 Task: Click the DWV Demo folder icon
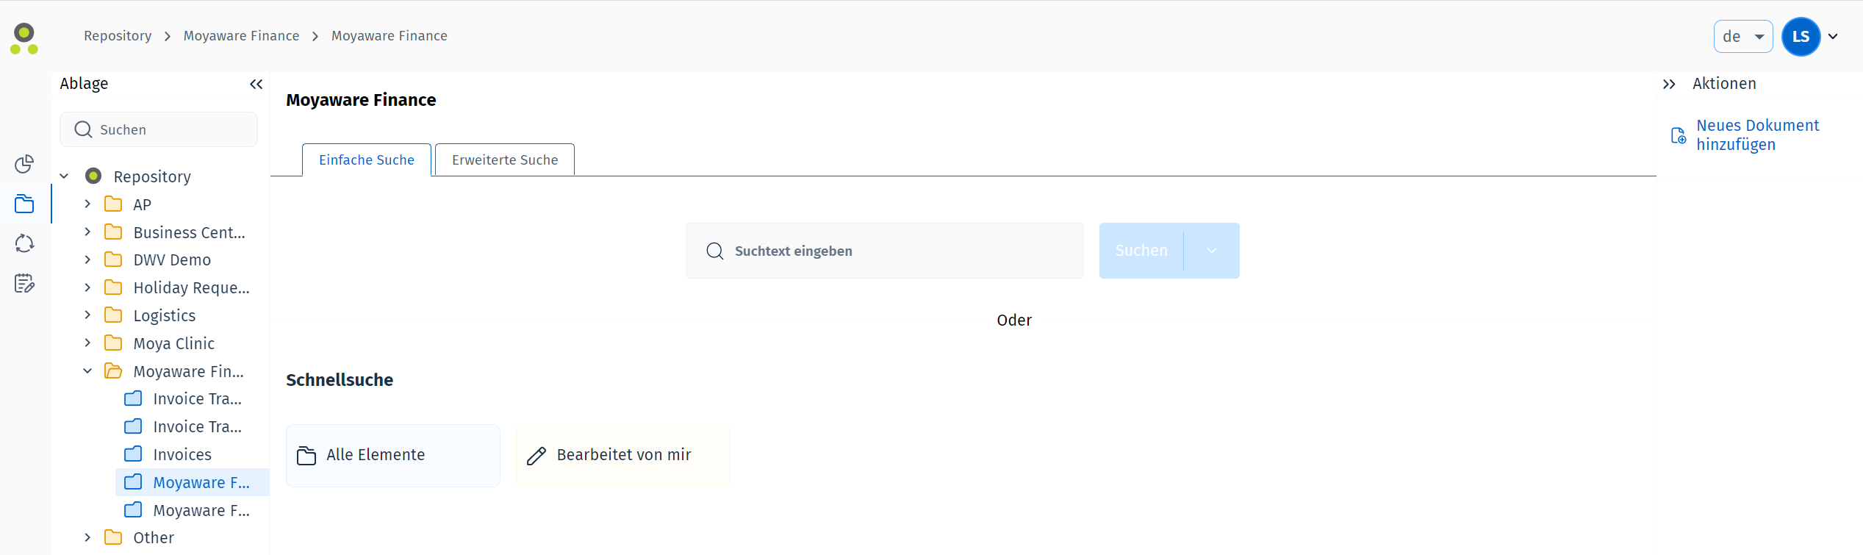[113, 259]
